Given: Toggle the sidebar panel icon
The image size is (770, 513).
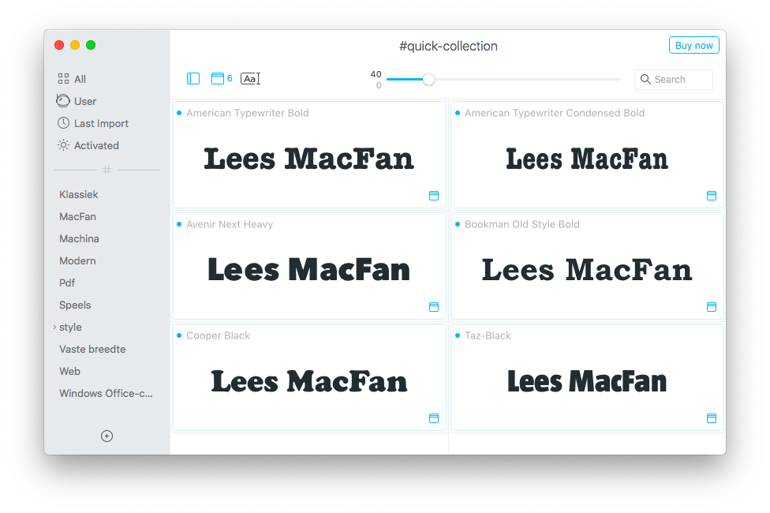Looking at the screenshot, I should (x=193, y=79).
